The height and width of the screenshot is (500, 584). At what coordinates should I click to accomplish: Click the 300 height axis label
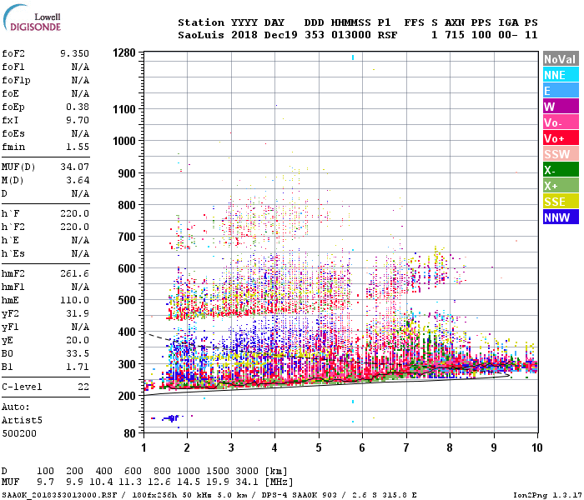pos(127,364)
